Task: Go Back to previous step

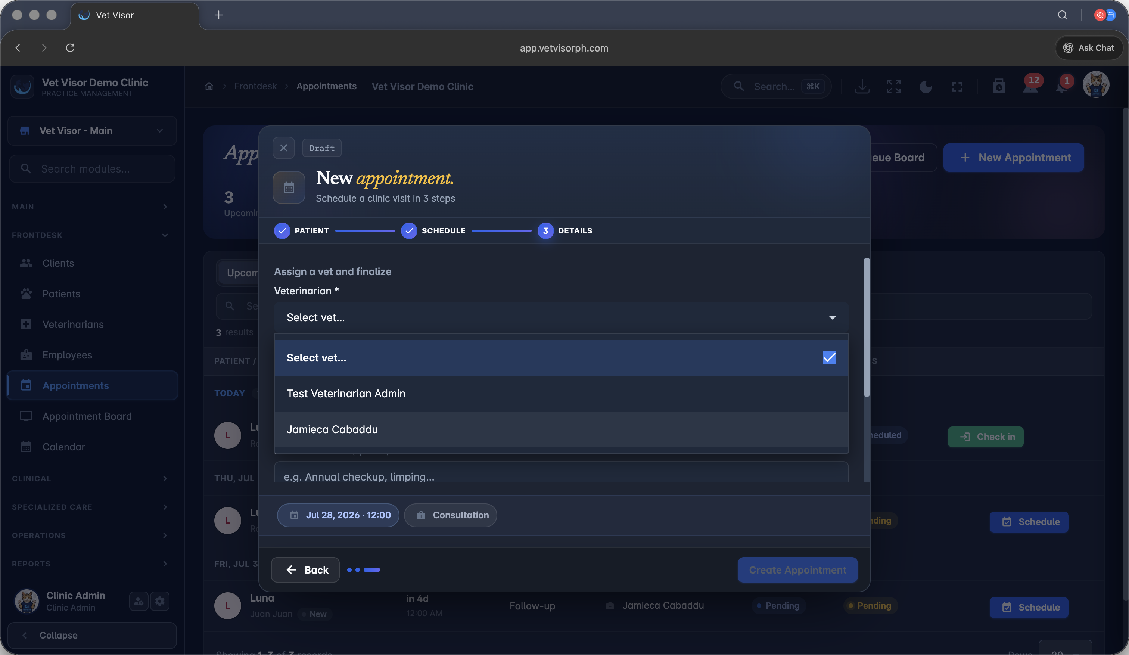Action: [x=305, y=570]
